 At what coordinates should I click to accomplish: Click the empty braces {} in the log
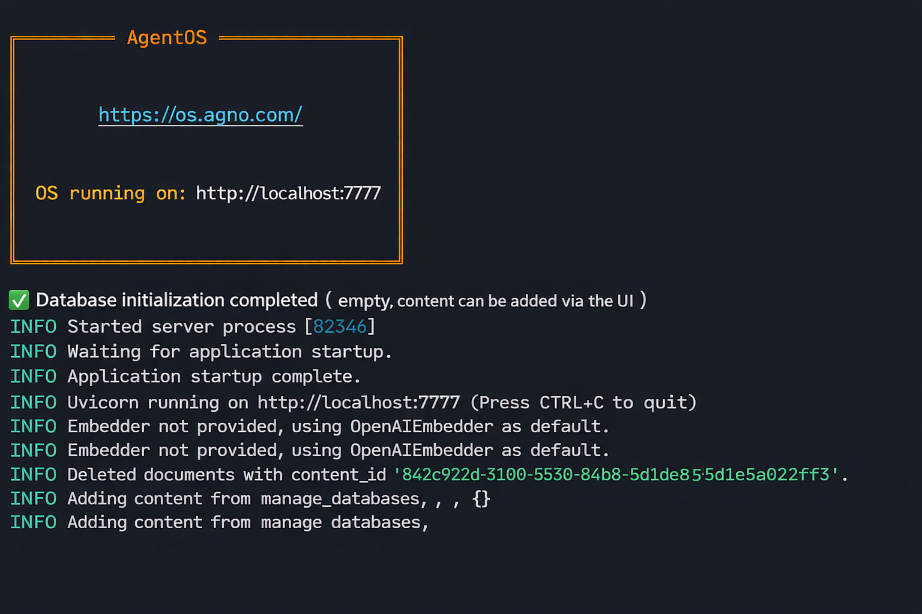coord(481,499)
